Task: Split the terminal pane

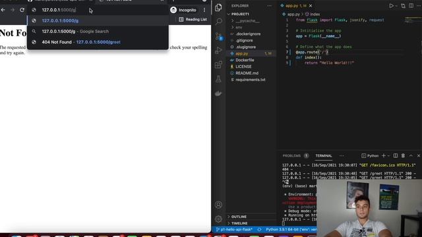Action: 396,155
